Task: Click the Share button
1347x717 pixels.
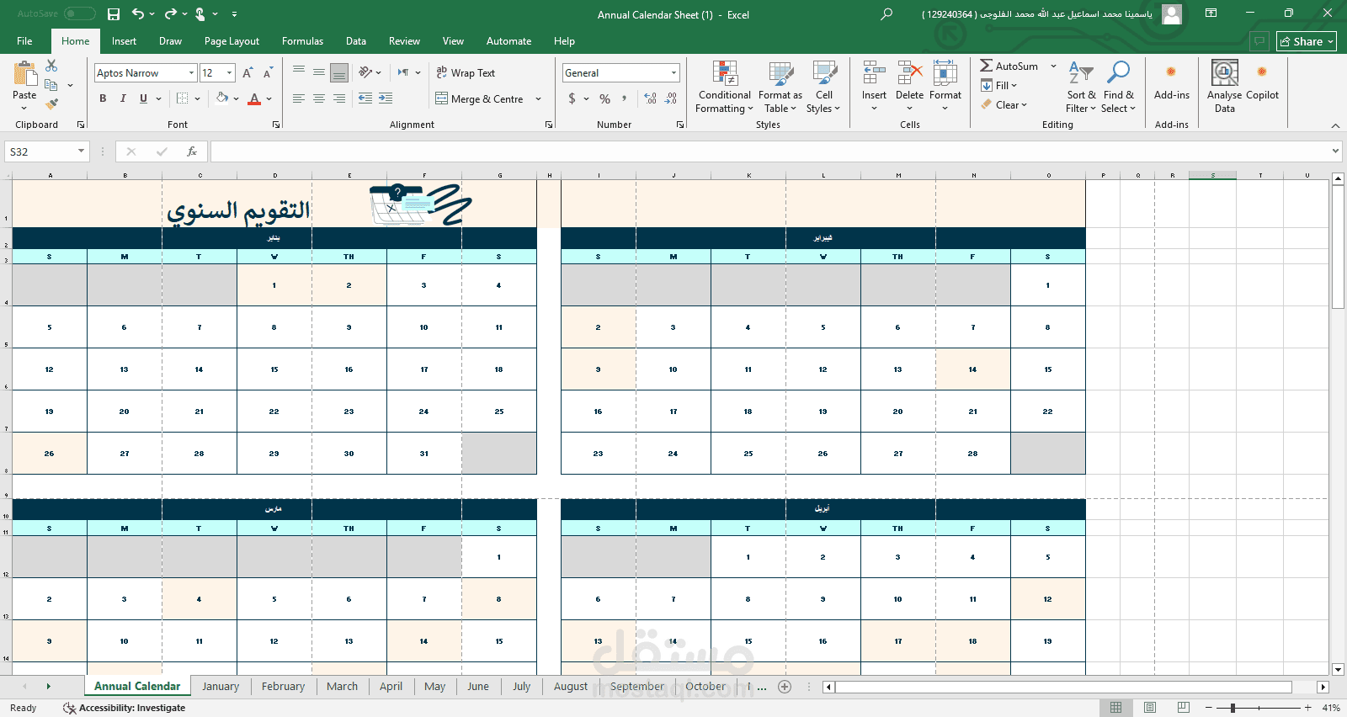Action: (1306, 41)
